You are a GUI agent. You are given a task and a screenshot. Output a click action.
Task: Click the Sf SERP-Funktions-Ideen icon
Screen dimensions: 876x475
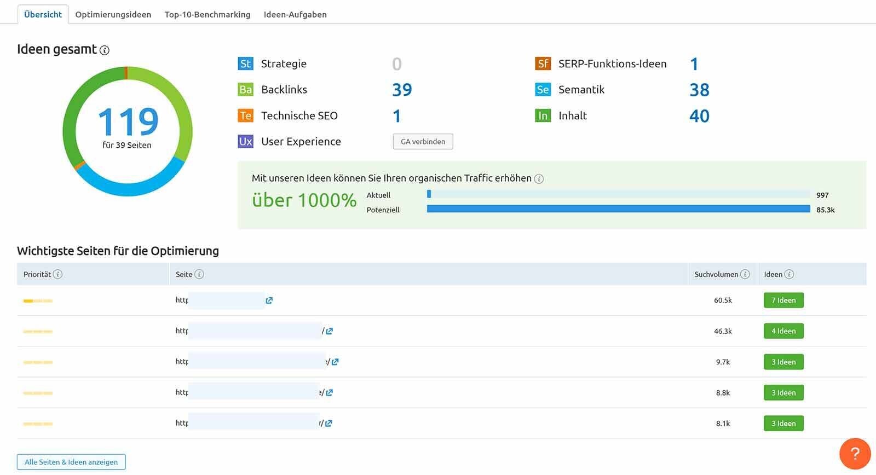(543, 63)
